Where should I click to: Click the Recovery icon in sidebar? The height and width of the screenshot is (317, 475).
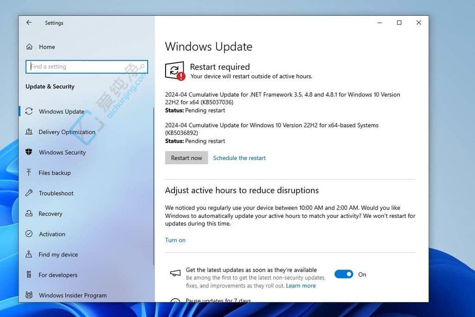click(x=29, y=214)
